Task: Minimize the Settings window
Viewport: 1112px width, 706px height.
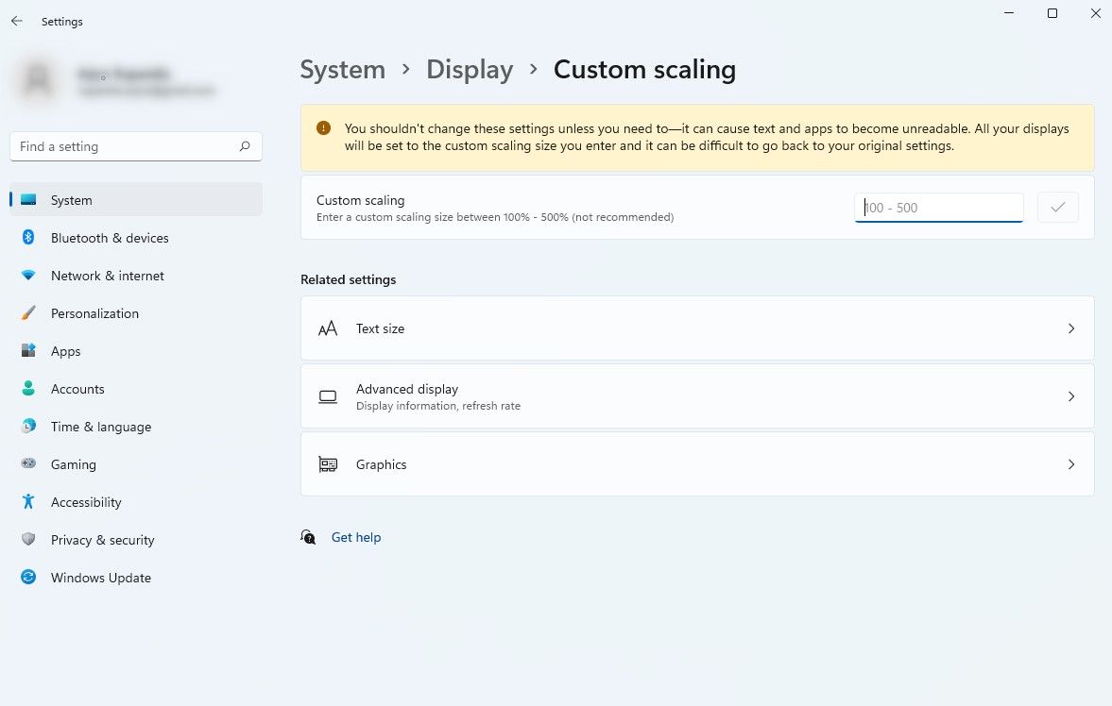Action: (x=1009, y=13)
